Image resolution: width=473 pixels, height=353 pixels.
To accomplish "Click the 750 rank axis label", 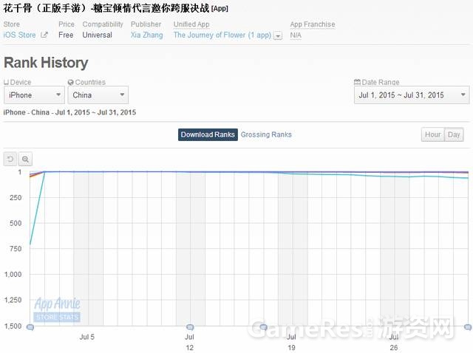I will [x=16, y=249].
